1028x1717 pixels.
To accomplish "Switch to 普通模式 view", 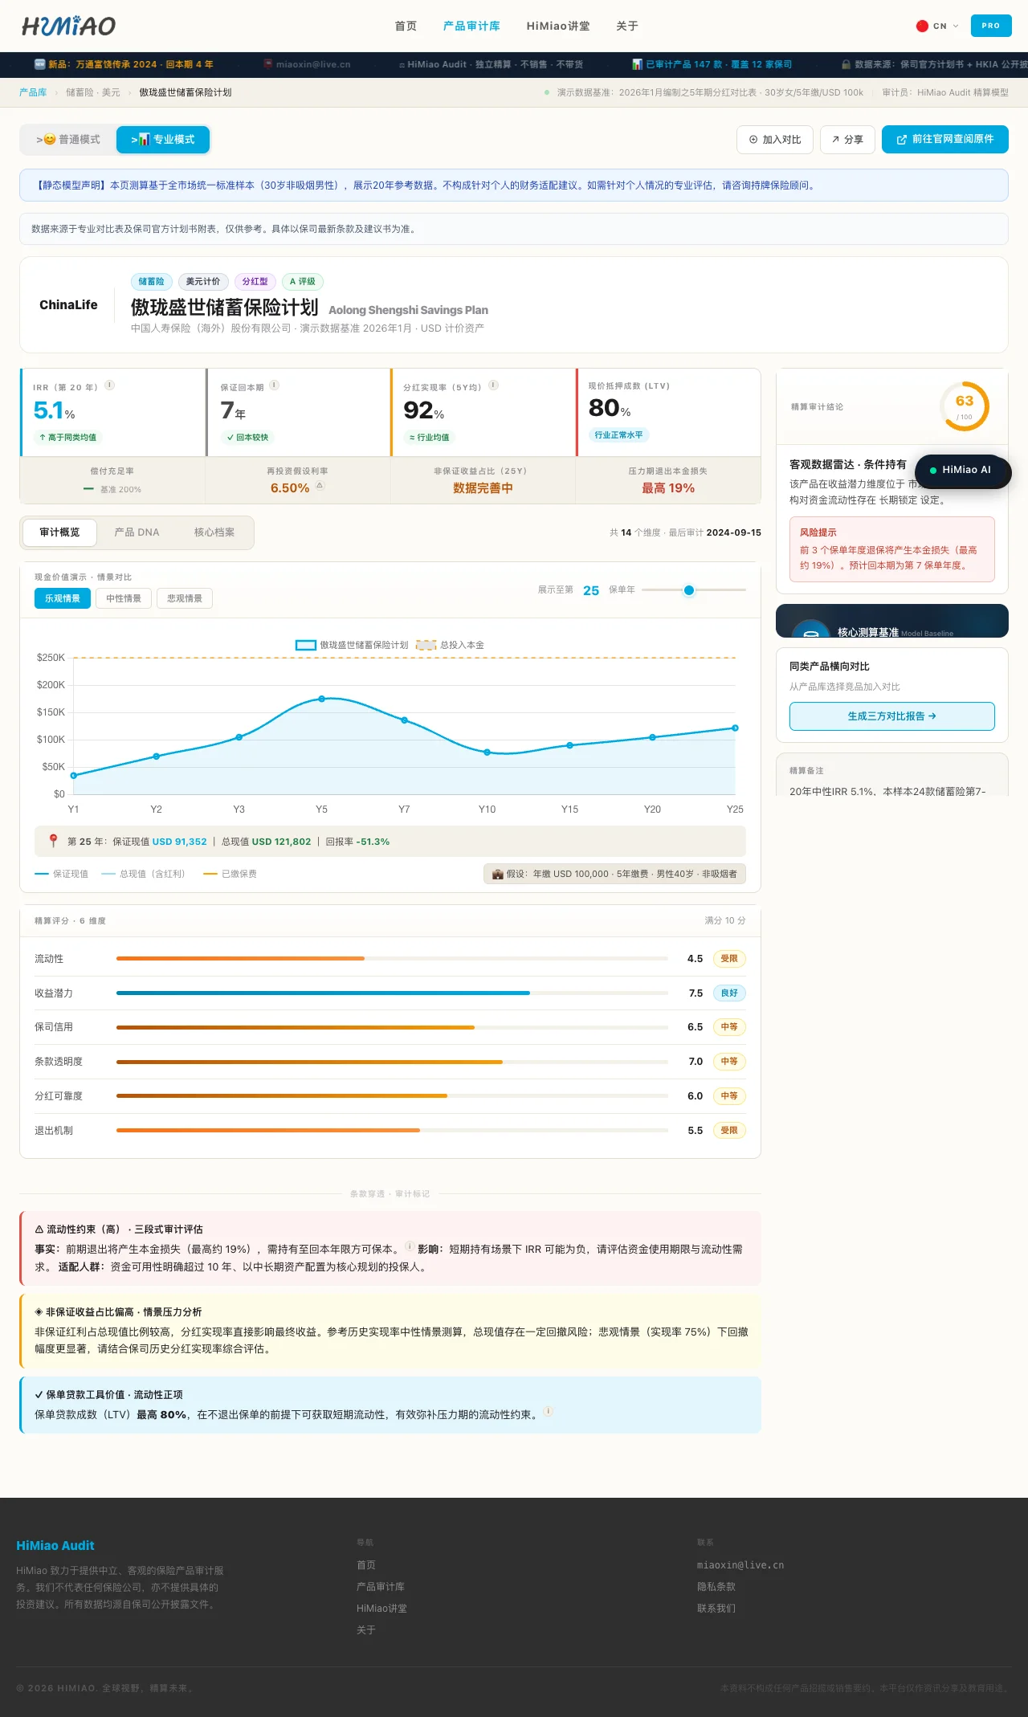I will coord(68,140).
